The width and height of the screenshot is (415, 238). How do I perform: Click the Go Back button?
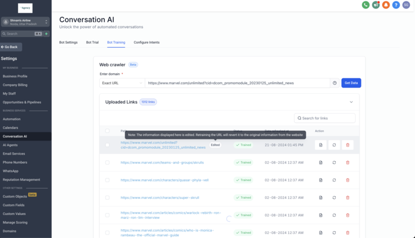tap(10, 47)
